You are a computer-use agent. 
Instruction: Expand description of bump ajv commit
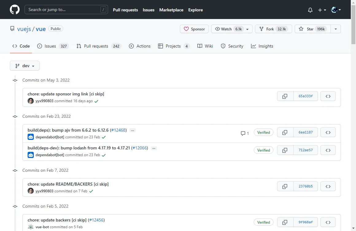133,130
